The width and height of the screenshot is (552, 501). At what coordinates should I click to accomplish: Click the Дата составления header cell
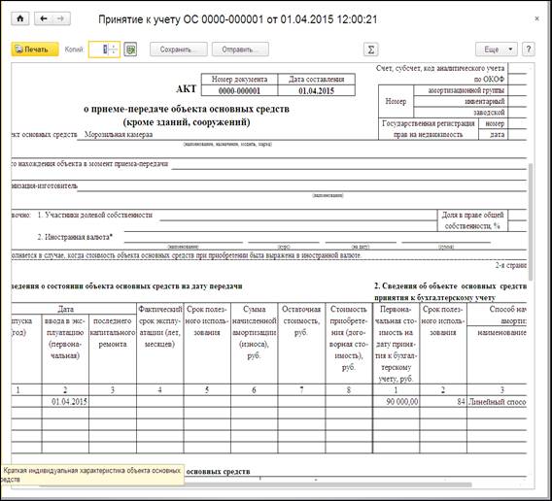pyautogui.click(x=316, y=80)
